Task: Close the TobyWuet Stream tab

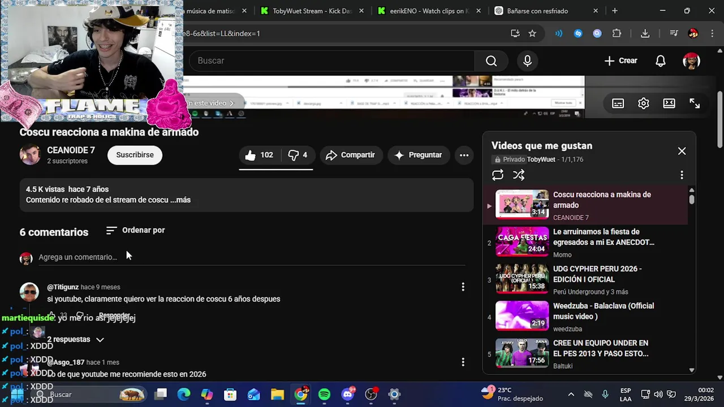Action: click(361, 11)
